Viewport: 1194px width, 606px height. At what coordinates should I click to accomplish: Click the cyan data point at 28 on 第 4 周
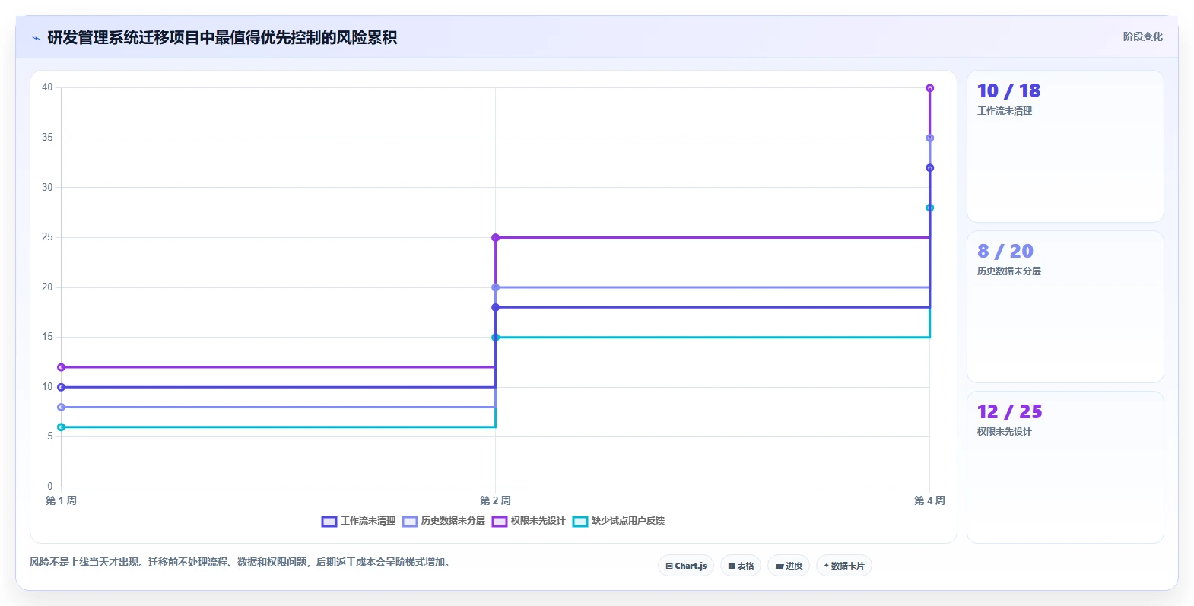pyautogui.click(x=929, y=208)
